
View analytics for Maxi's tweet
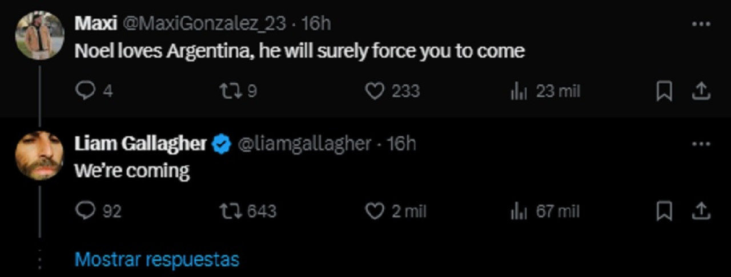tap(519, 91)
